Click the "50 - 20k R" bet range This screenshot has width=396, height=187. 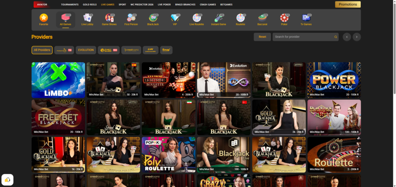click(x=131, y=95)
